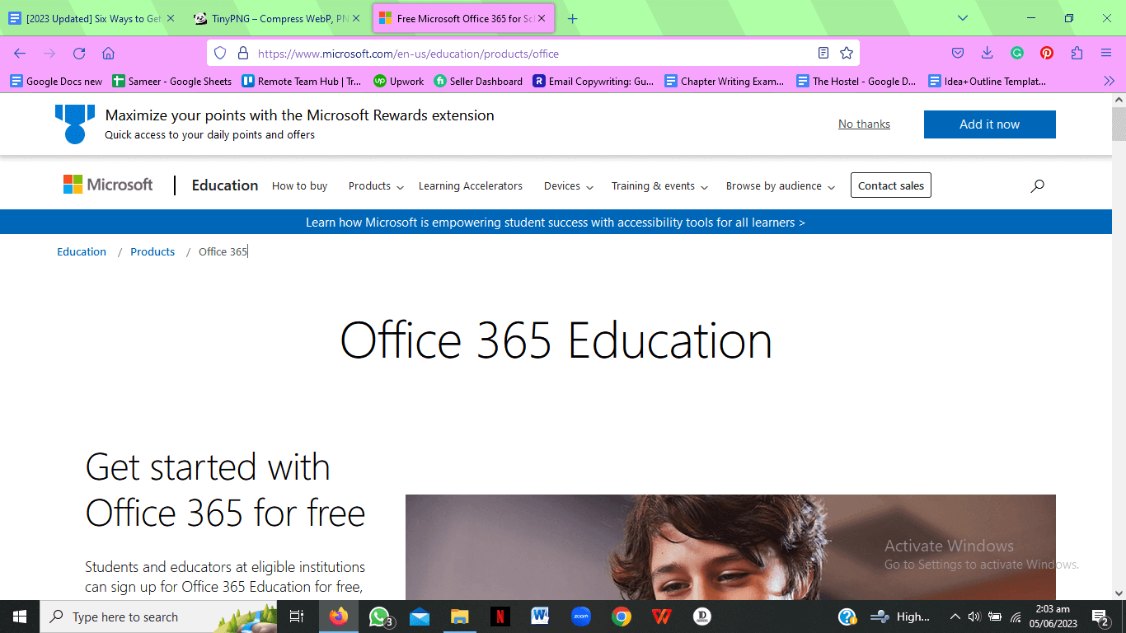
Task: Open the volume speaker tray icon
Action: (x=974, y=617)
